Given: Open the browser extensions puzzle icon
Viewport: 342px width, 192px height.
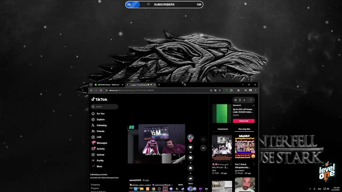Looking at the screenshot, I should (x=231, y=90).
